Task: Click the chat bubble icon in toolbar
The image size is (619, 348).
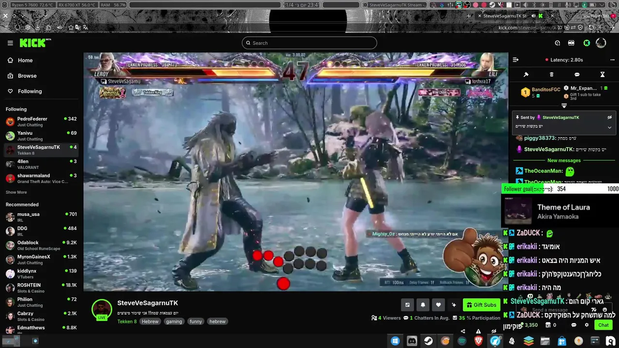Action: click(577, 74)
